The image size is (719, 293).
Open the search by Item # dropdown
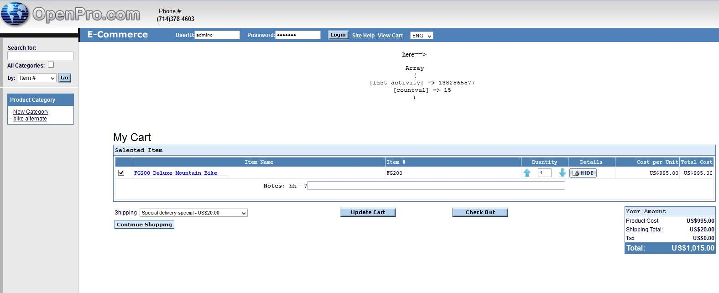37,78
